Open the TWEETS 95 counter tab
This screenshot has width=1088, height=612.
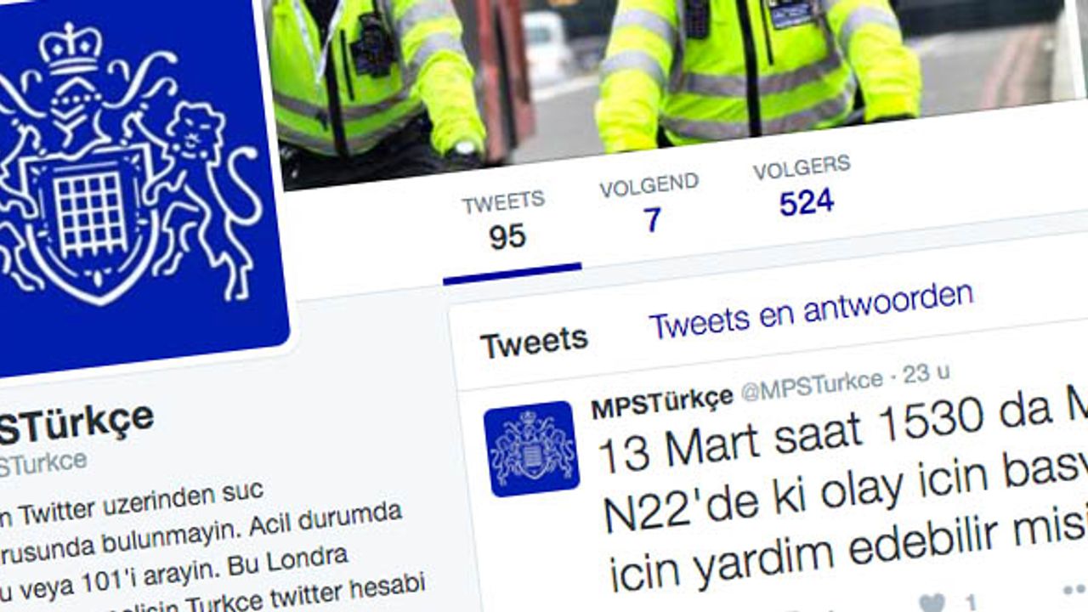point(505,222)
